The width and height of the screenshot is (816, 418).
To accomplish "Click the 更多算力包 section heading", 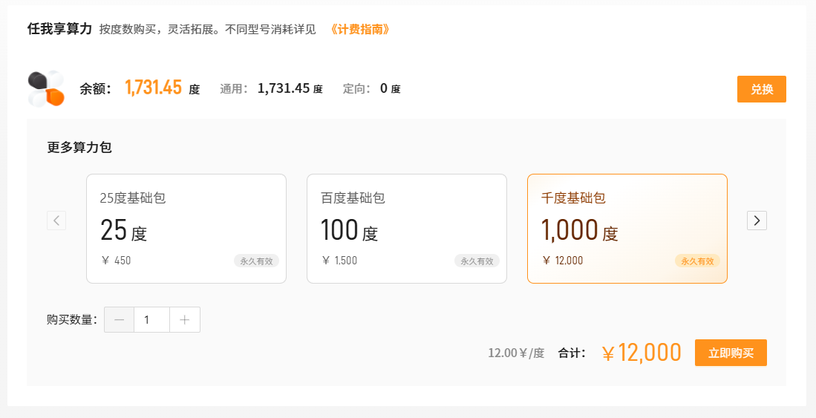I will pos(79,147).
